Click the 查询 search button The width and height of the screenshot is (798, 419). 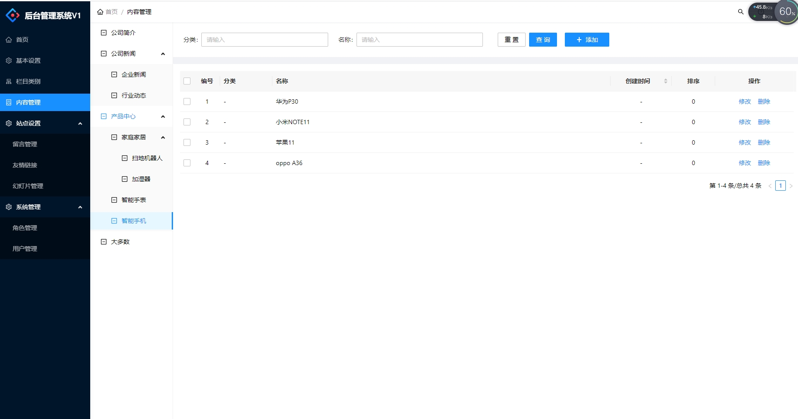point(543,40)
